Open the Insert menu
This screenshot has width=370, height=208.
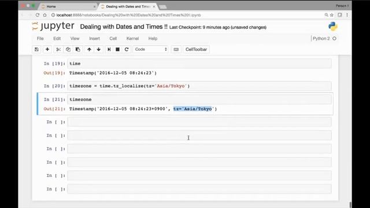click(94, 39)
